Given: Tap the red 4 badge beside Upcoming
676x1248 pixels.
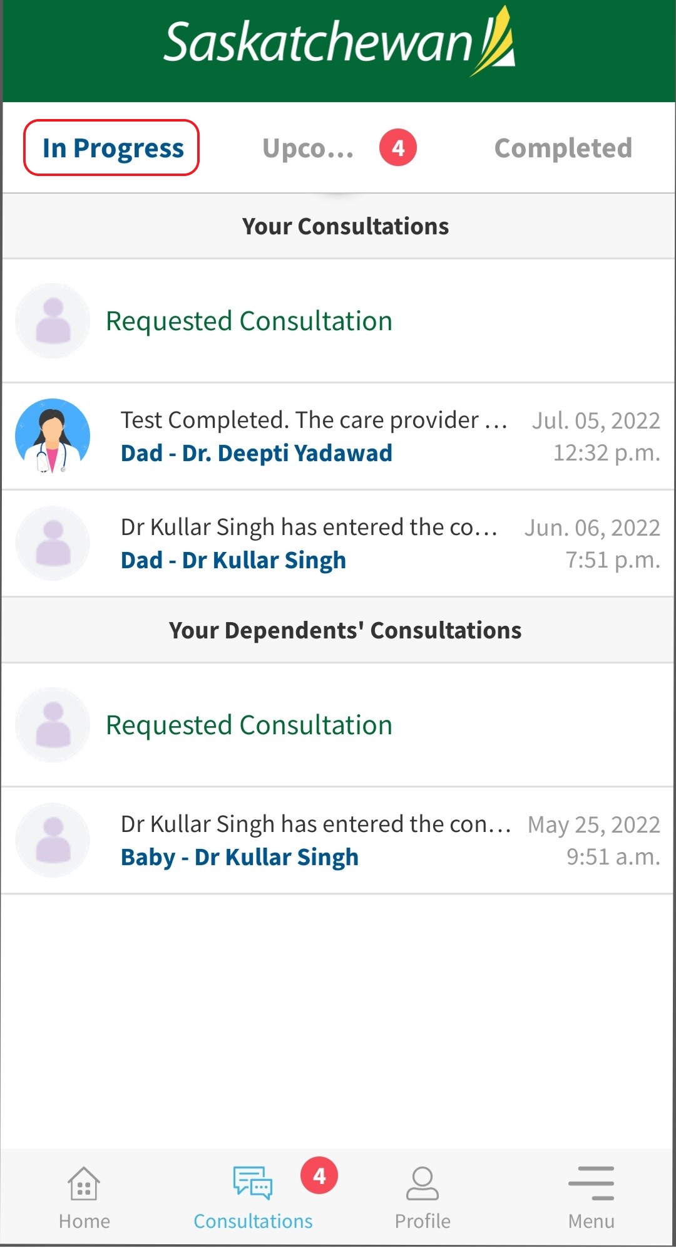Looking at the screenshot, I should (397, 148).
